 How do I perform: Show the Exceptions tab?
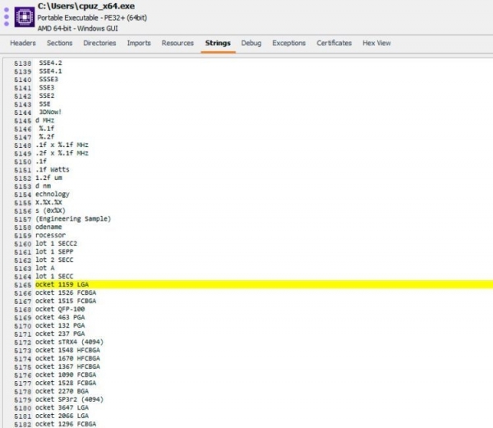coord(288,43)
